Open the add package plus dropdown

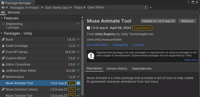tap(4, 7)
